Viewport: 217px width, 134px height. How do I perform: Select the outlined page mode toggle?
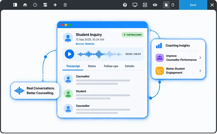click(173, 5)
